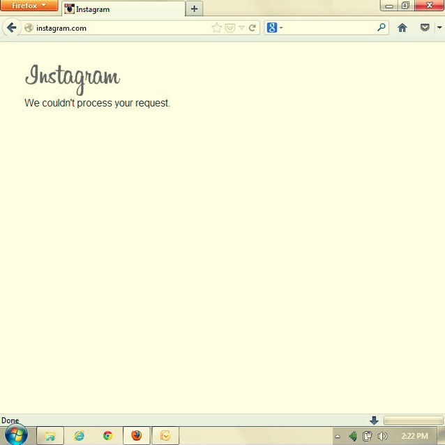Open the Pocket toolbar button
Image resolution: width=445 pixels, height=445 pixels.
(x=425, y=27)
